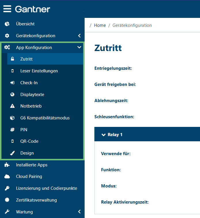Click the Leser Einstellungen device icon

[12, 71]
